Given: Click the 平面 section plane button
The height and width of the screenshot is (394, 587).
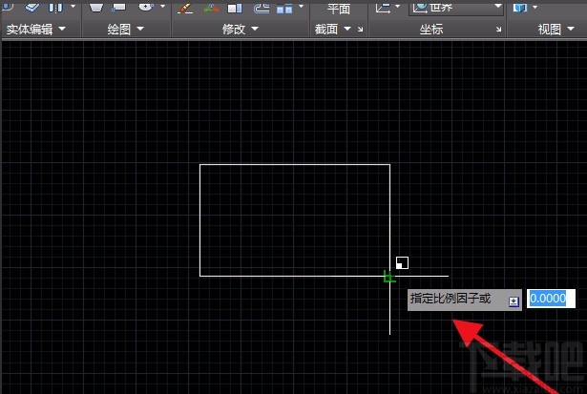Looking at the screenshot, I should [338, 9].
